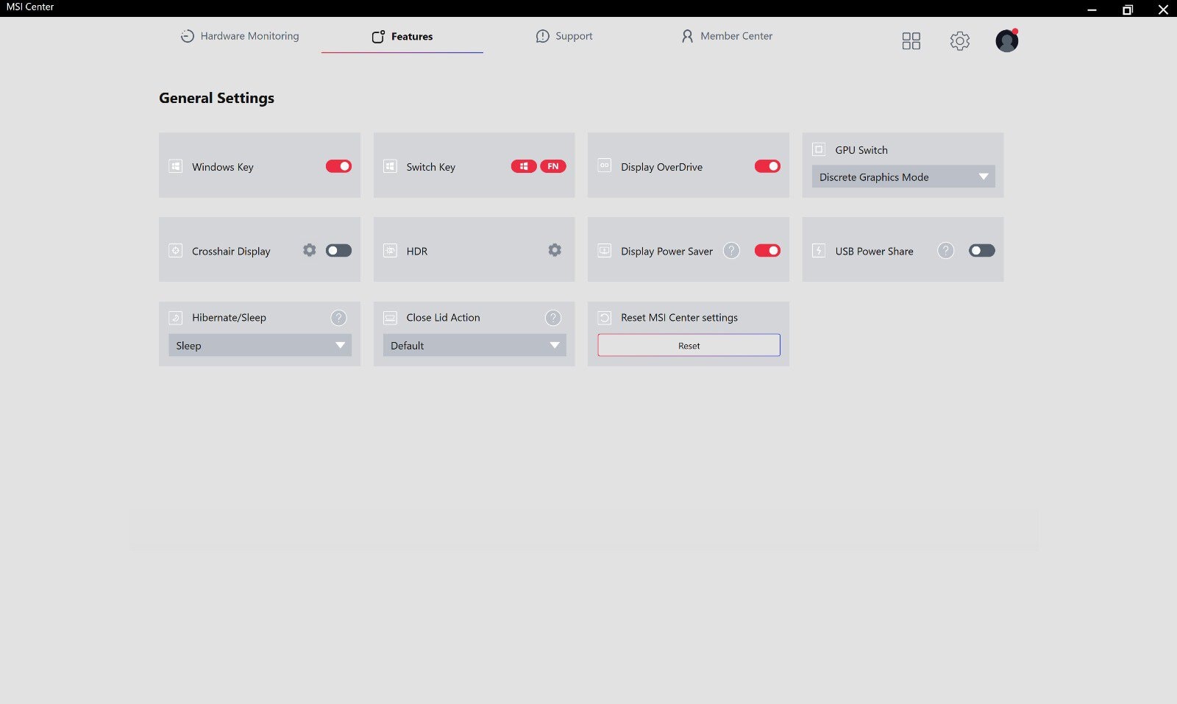This screenshot has width=1177, height=704.
Task: Go to the Support tab
Action: pos(563,36)
